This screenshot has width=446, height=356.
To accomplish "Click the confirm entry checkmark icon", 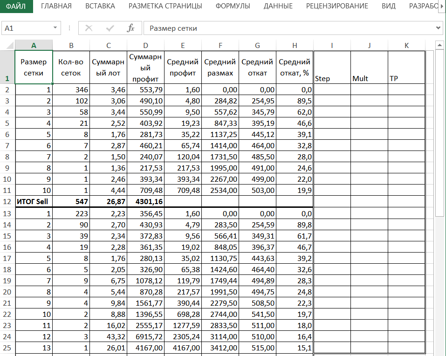I will point(110,28).
